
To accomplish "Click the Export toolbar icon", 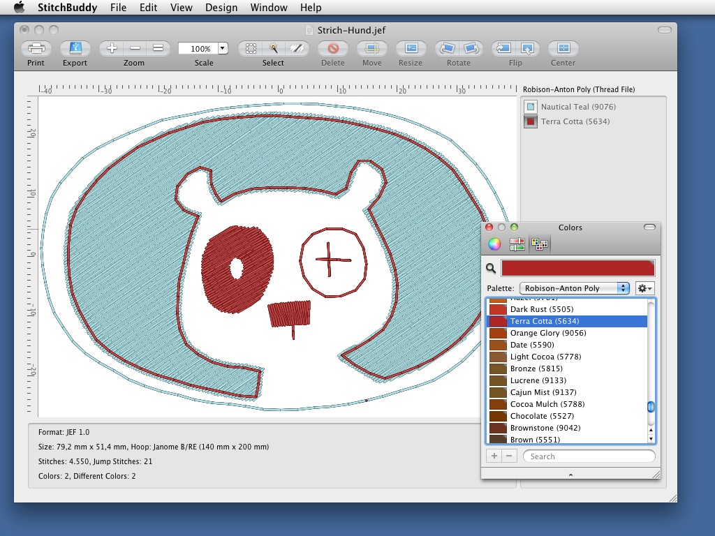I will [x=75, y=49].
